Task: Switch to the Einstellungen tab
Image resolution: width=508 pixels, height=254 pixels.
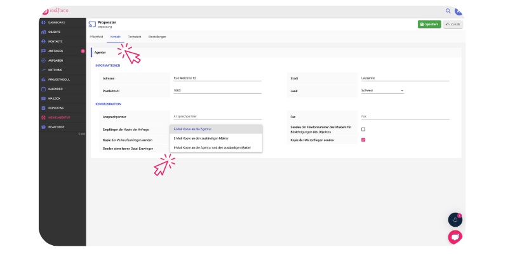Action: coord(157,37)
